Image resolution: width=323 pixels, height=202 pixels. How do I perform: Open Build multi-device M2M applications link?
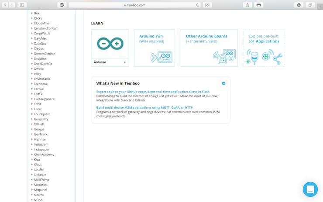point(144,107)
